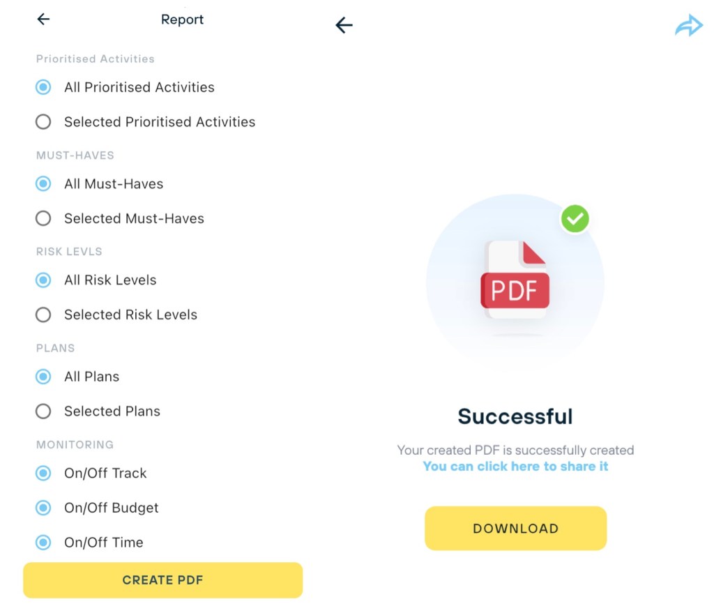
Task: Click the 'click here to share it' link
Action: coord(515,467)
